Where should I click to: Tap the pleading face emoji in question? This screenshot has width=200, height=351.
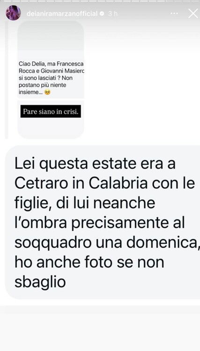47,92
